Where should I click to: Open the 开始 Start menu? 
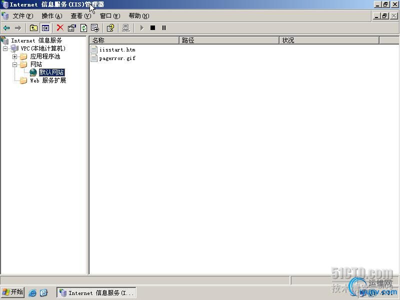13,292
